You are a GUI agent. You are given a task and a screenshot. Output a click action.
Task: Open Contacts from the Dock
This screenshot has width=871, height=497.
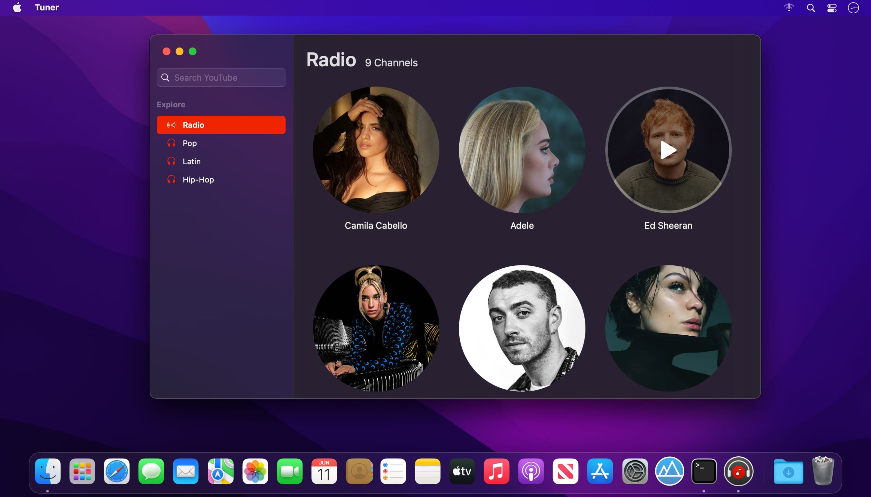(359, 471)
